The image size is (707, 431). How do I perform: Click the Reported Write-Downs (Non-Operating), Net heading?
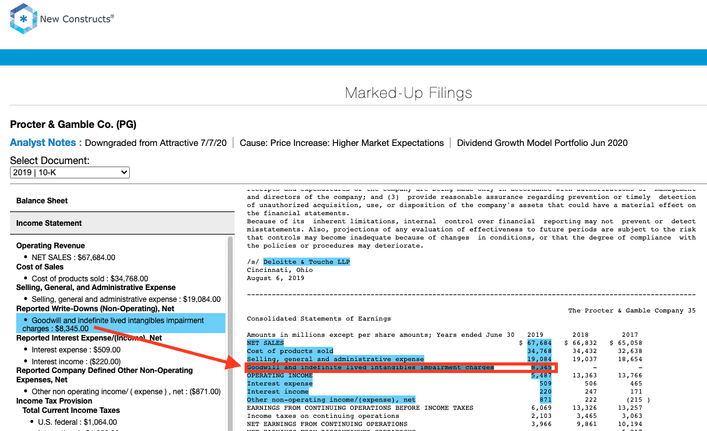95,309
